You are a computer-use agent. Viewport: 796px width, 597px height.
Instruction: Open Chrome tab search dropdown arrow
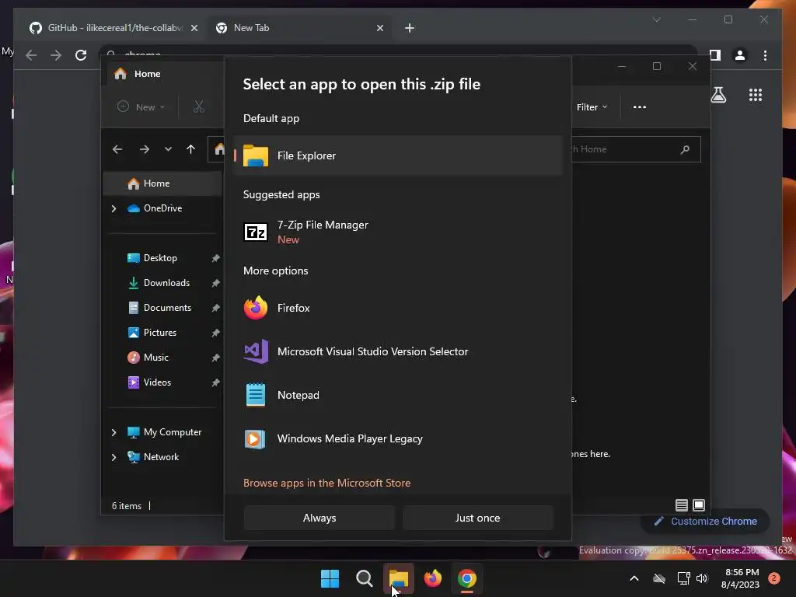656,19
